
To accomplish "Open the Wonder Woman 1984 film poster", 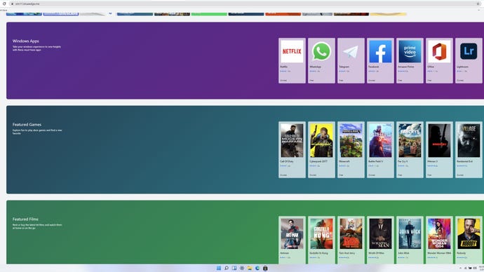I will click(439, 233).
